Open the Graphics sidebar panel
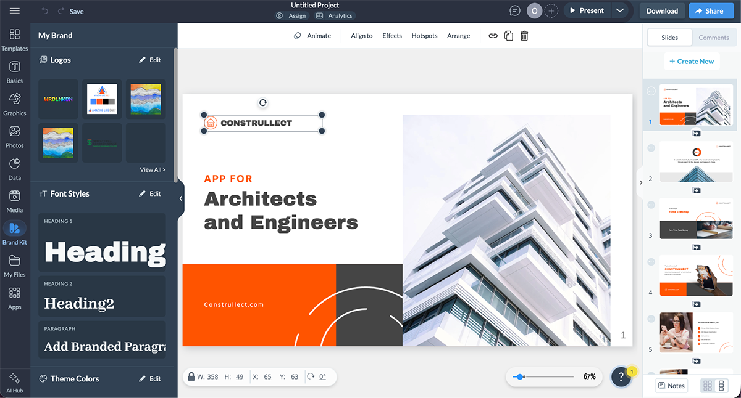This screenshot has height=398, width=741. tap(15, 104)
